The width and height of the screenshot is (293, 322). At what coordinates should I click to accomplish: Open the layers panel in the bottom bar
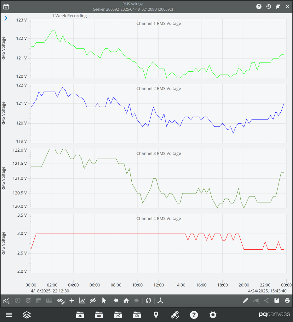pyautogui.click(x=26, y=315)
